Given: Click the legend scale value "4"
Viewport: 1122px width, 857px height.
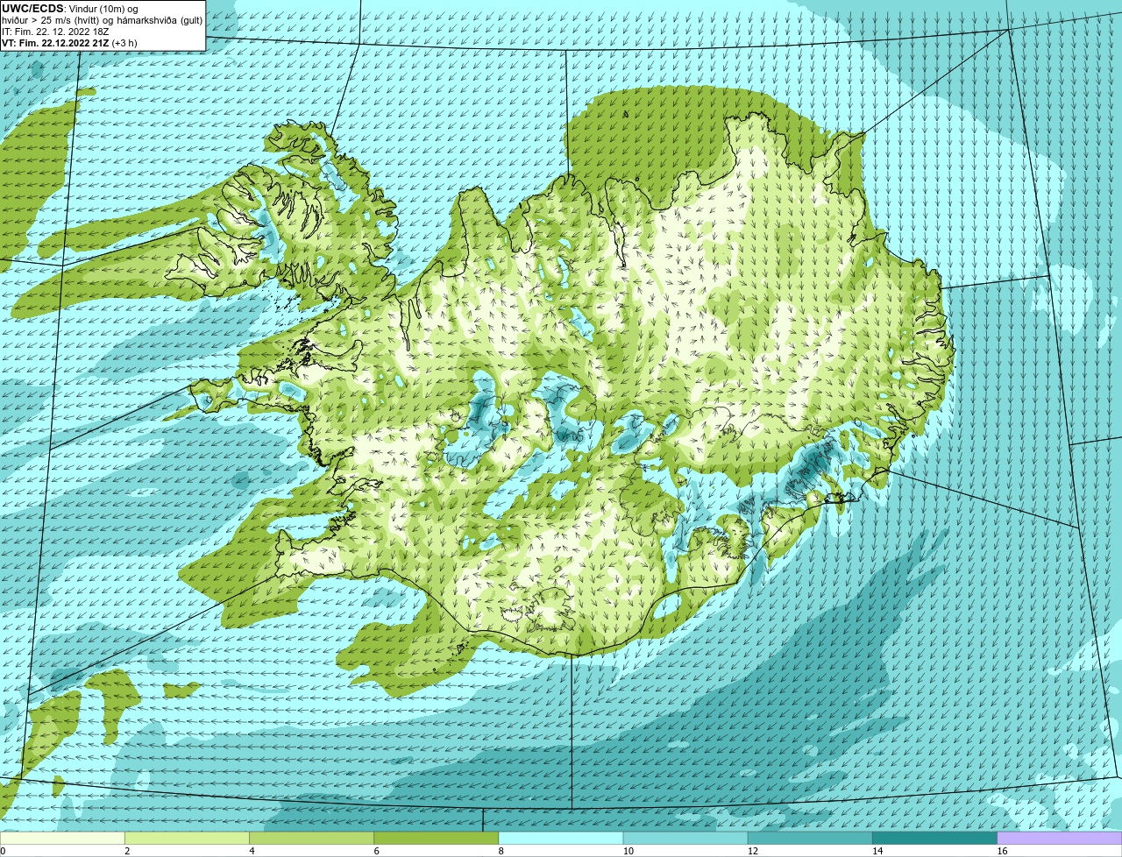Looking at the screenshot, I should pyautogui.click(x=252, y=851).
